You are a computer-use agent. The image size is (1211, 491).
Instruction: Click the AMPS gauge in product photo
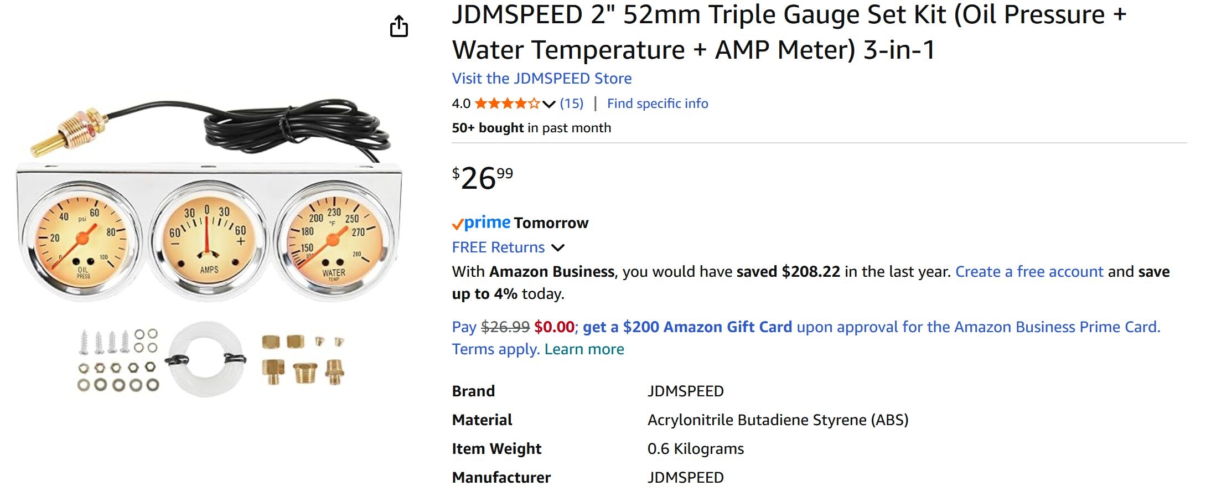[208, 240]
